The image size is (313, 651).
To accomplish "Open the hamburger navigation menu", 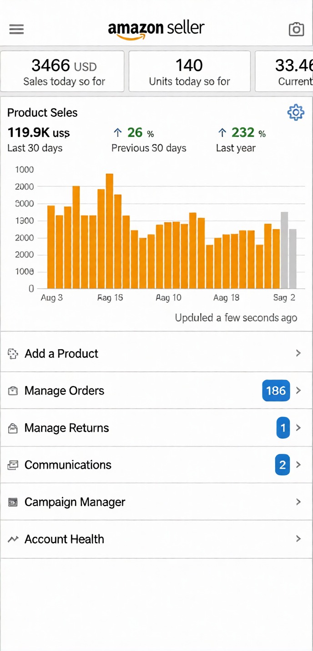I will pos(16,30).
